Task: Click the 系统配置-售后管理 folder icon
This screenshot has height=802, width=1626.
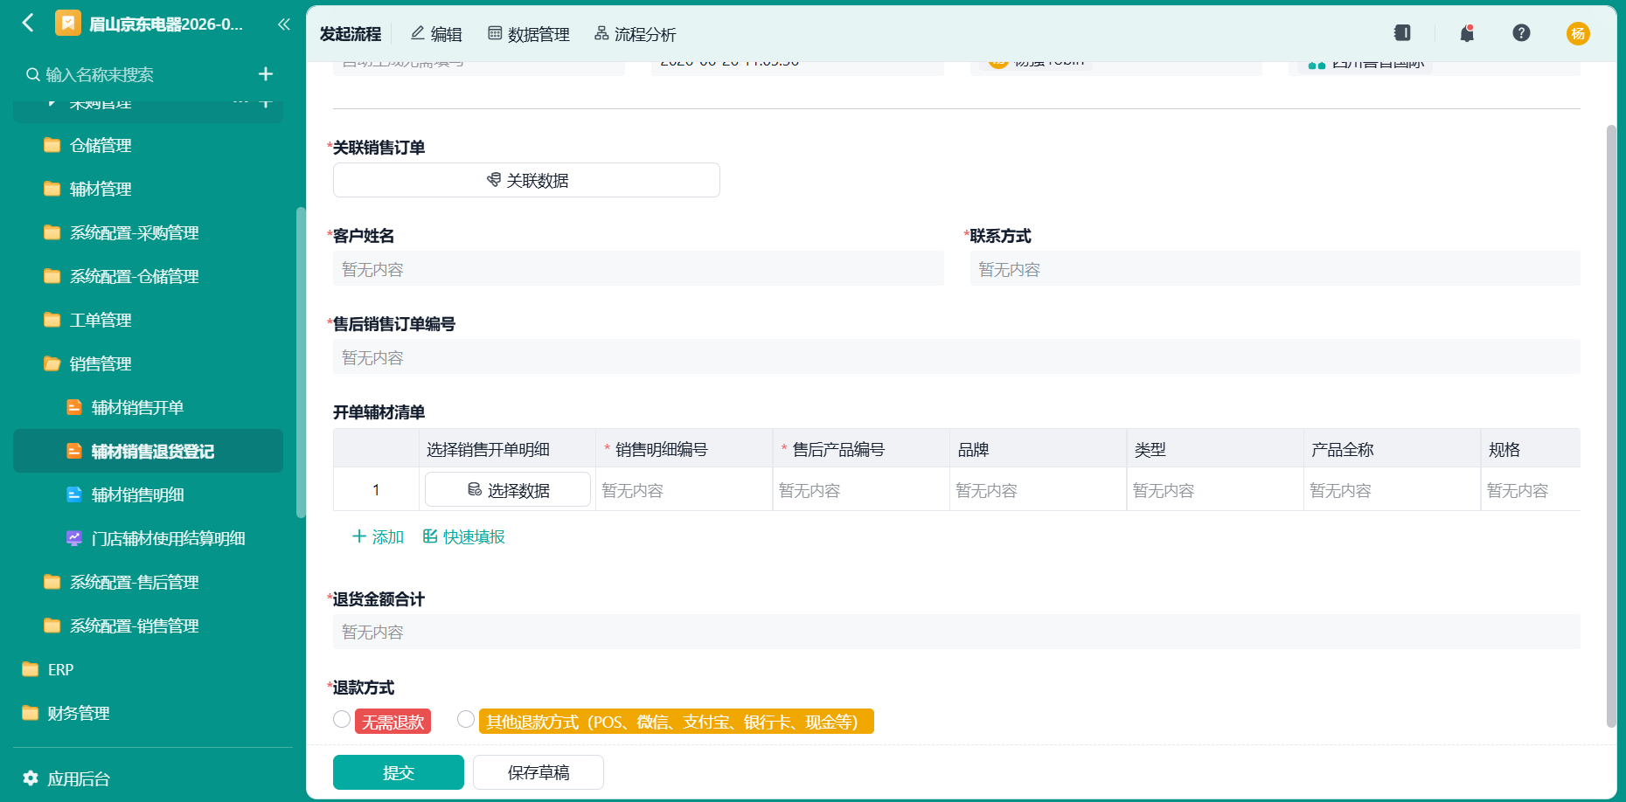Action: click(52, 582)
